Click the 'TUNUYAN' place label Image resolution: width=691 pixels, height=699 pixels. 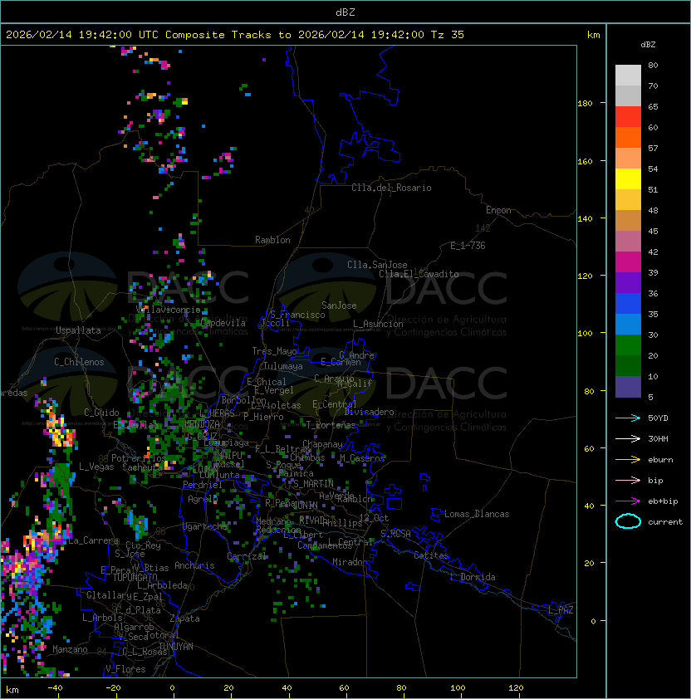click(176, 647)
